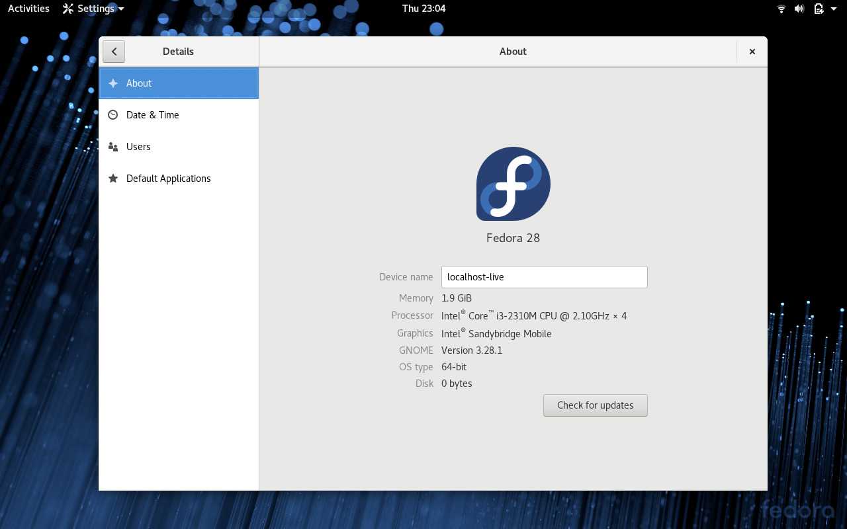Select Default Applications in the sidebar

[x=169, y=178]
